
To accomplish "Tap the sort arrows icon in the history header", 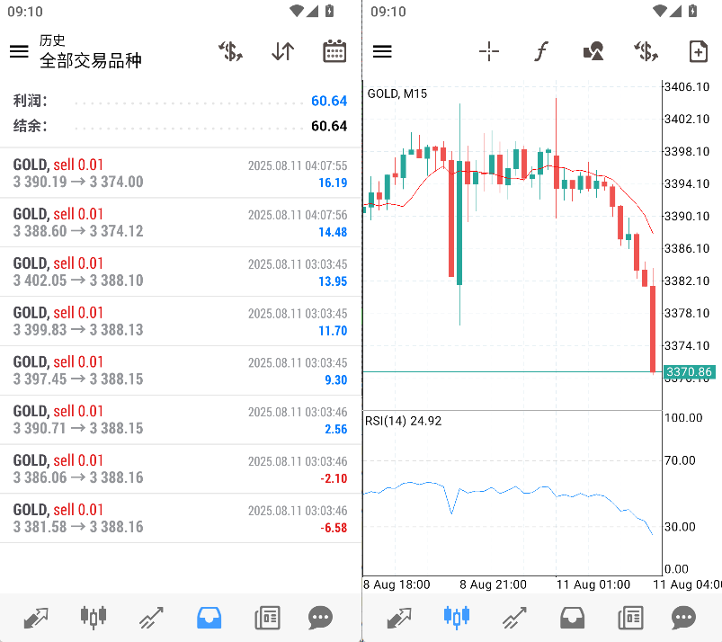I will 282,51.
